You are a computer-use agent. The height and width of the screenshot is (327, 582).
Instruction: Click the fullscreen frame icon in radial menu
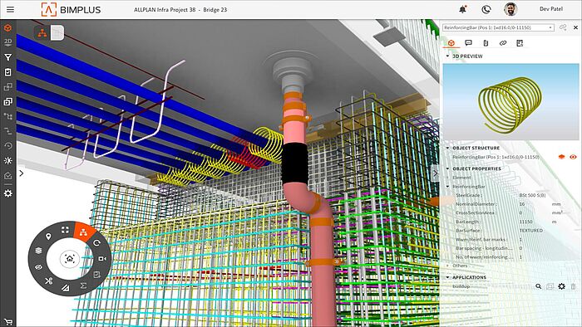66,230
